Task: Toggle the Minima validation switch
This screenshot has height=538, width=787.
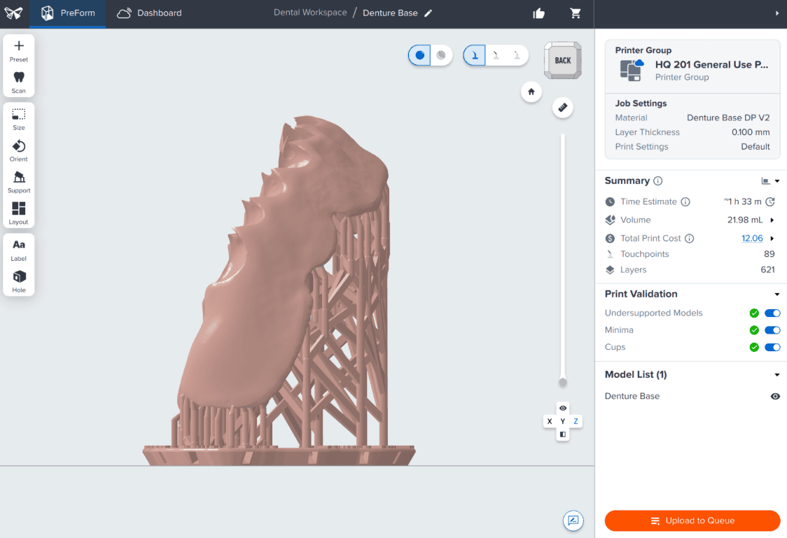Action: [x=772, y=330]
